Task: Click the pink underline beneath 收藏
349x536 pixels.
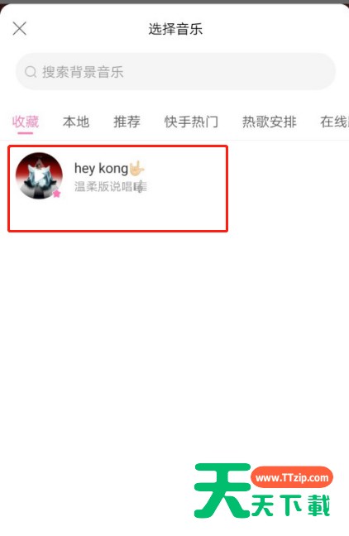Action: (x=26, y=132)
